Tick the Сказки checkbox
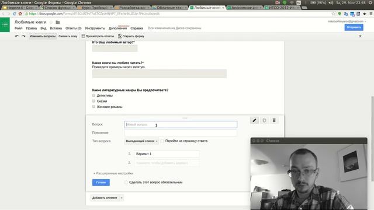Image resolution: width=374 pixels, height=210 pixels. pyautogui.click(x=93, y=101)
